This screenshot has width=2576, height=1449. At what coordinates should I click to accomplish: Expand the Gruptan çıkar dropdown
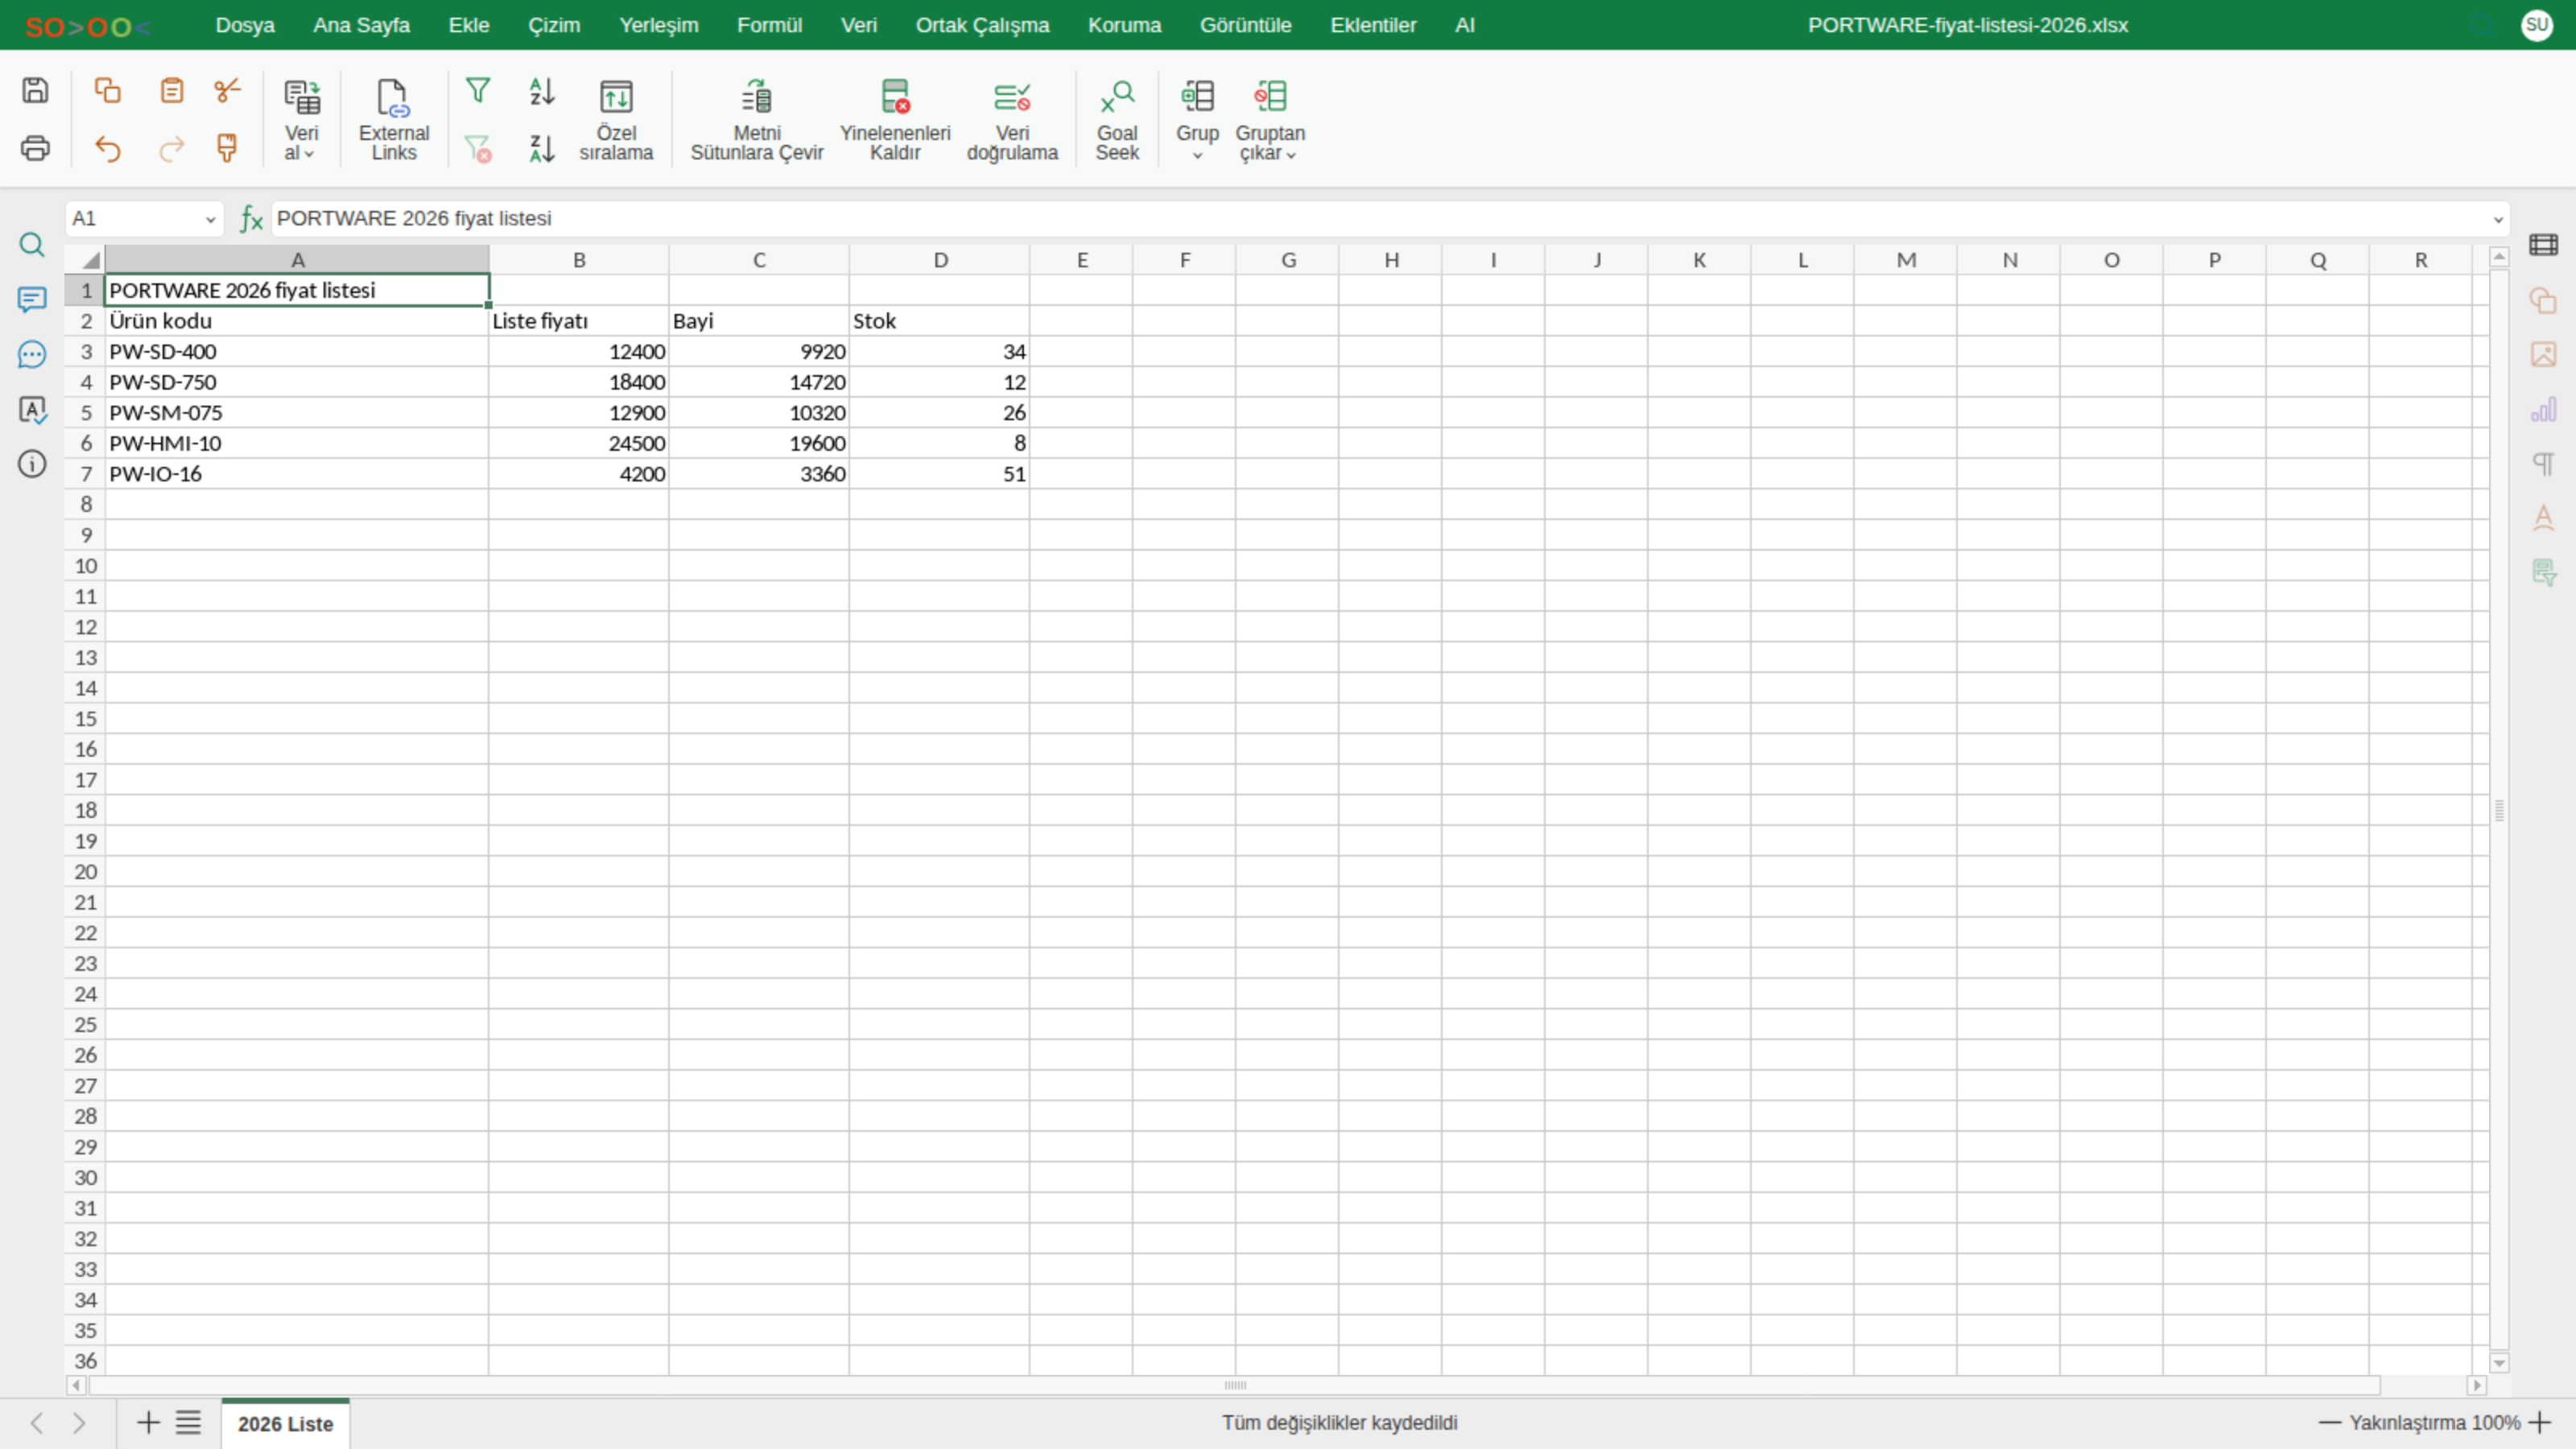(1270, 120)
